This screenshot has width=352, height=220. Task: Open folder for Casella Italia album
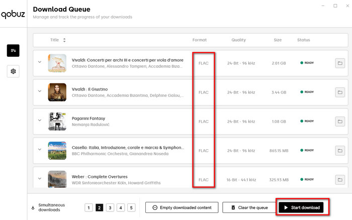(x=340, y=151)
